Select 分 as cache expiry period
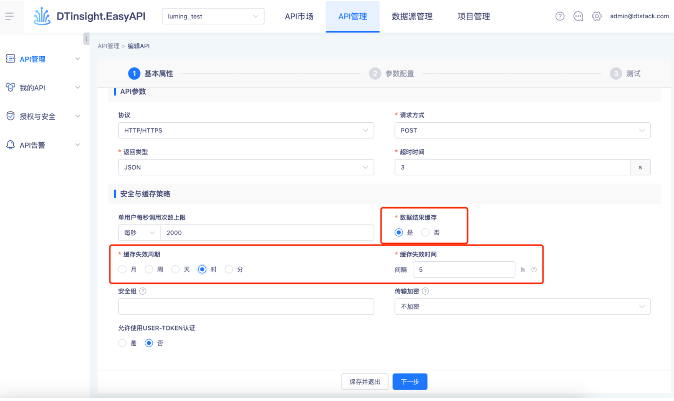Viewport: 674px width, 401px height. click(x=229, y=269)
